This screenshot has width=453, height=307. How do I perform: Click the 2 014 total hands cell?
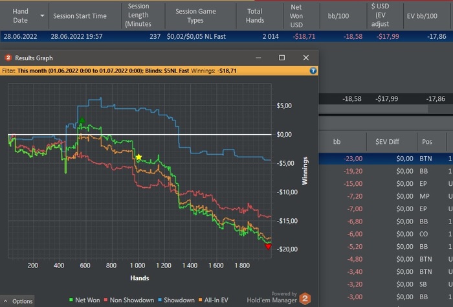(x=271, y=36)
